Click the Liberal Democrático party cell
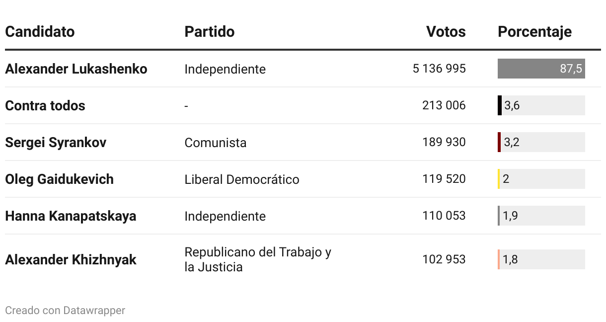The width and height of the screenshot is (606, 322). (x=242, y=179)
